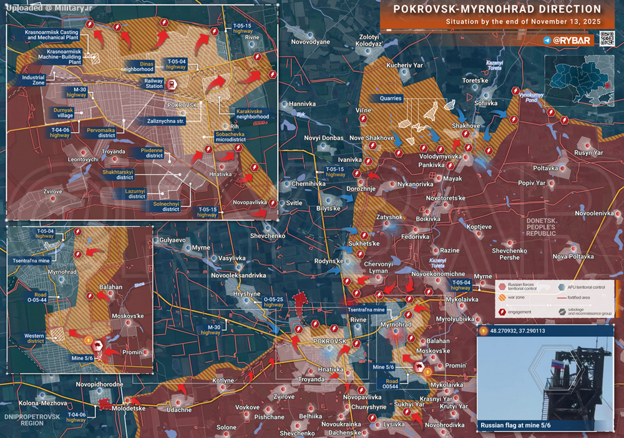Click the Telegram icon beside @RYBAR

[x=547, y=41]
